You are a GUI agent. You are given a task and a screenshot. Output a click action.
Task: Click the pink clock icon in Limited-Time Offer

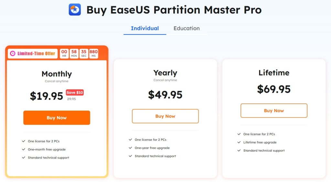[x=13, y=53]
